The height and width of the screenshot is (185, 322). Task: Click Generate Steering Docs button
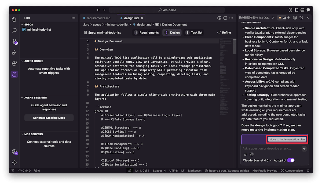tap(49, 118)
